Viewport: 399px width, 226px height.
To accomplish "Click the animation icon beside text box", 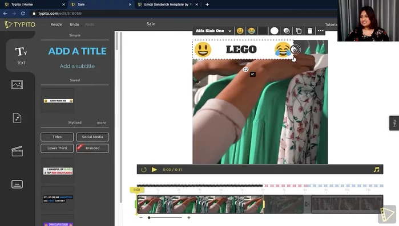I will point(295,49).
